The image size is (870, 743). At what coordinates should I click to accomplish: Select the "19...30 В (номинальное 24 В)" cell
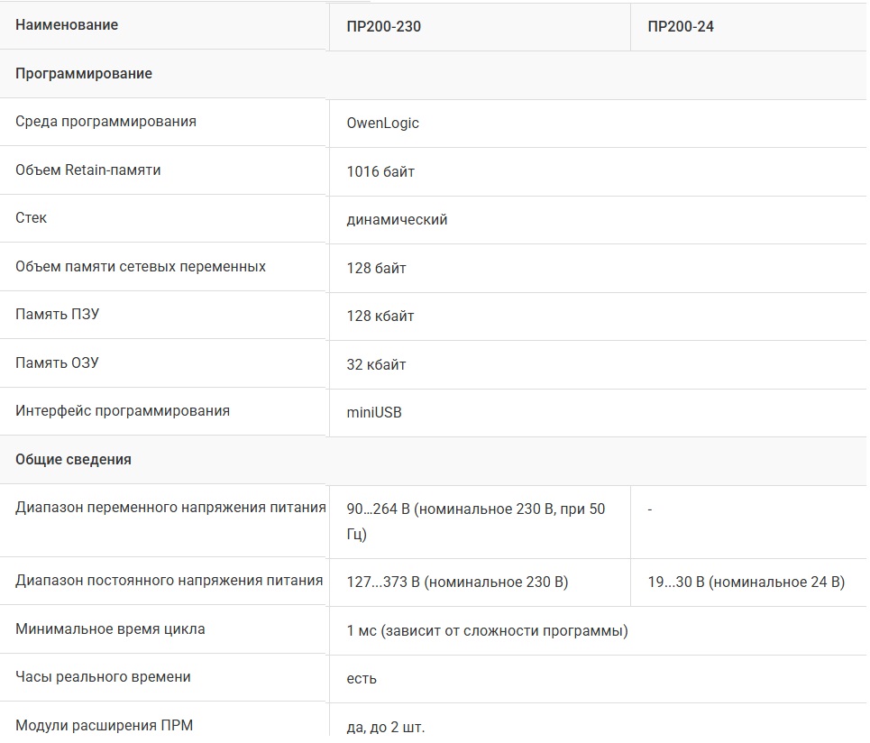(x=746, y=582)
